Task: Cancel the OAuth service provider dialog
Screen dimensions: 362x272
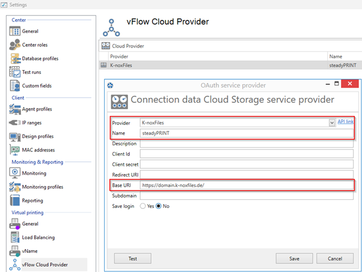Action: tap(335, 259)
